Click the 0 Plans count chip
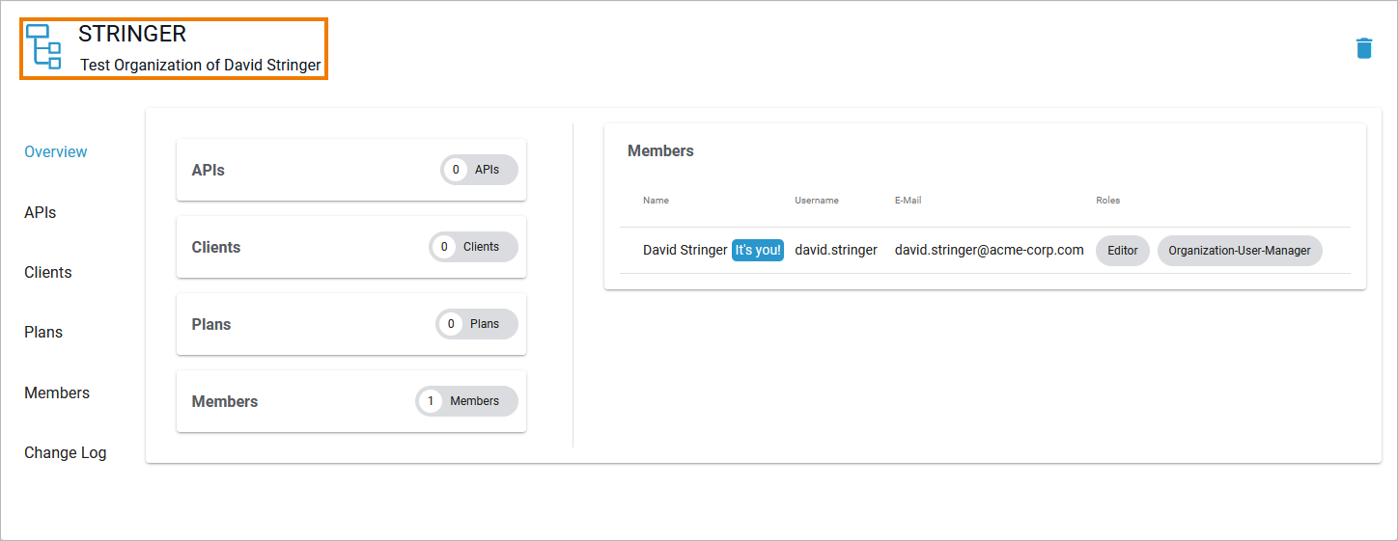1398x541 pixels. [x=477, y=324]
